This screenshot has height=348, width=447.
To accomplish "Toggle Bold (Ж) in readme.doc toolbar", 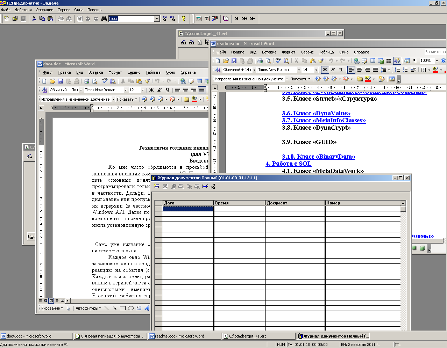I will [325, 70].
